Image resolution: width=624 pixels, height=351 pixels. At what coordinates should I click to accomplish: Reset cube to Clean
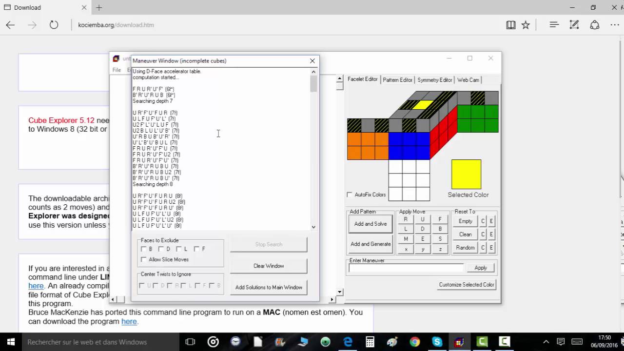466,234
